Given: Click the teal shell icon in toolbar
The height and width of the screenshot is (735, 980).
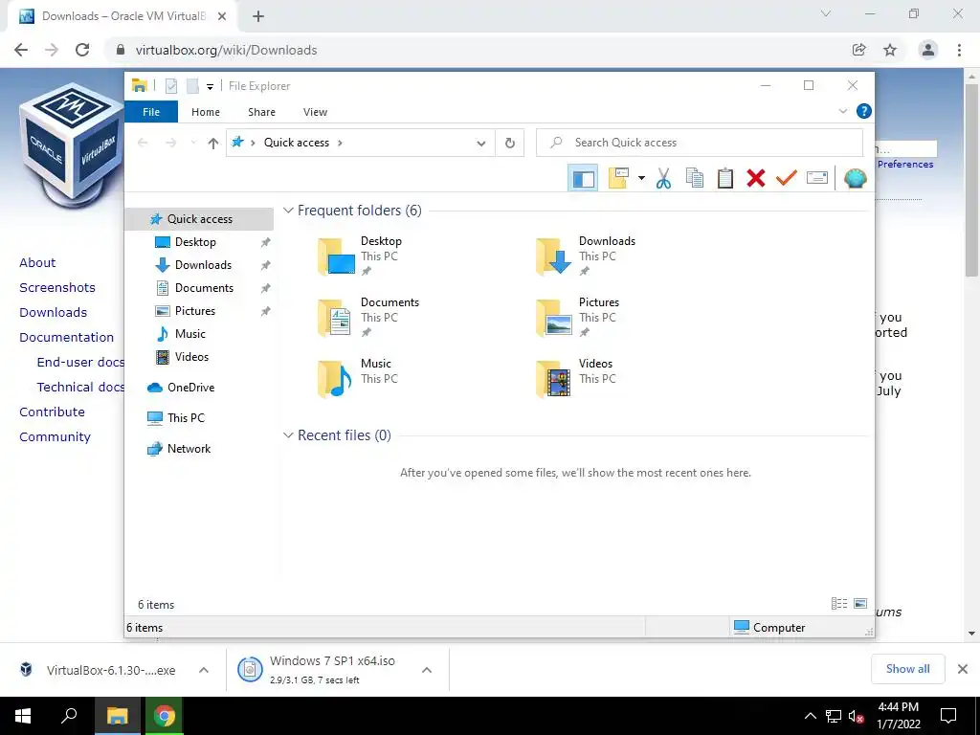Looking at the screenshot, I should click(x=855, y=178).
